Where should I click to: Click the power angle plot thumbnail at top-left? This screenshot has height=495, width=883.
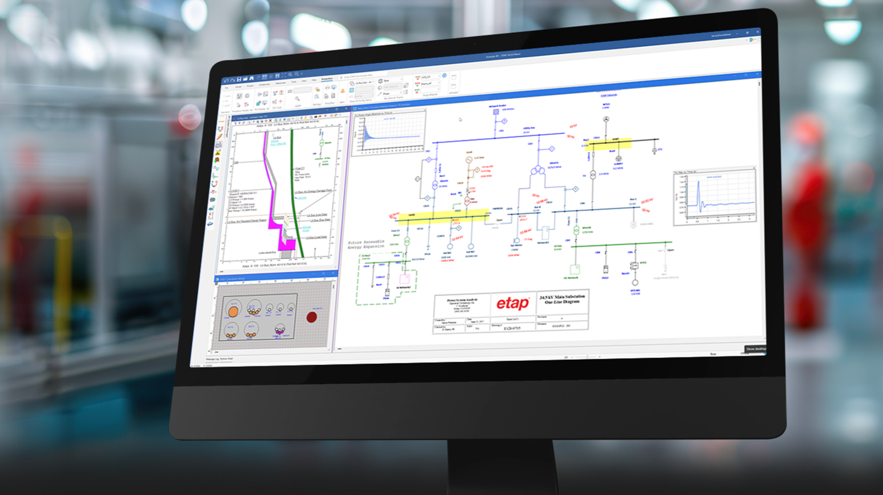(x=389, y=132)
